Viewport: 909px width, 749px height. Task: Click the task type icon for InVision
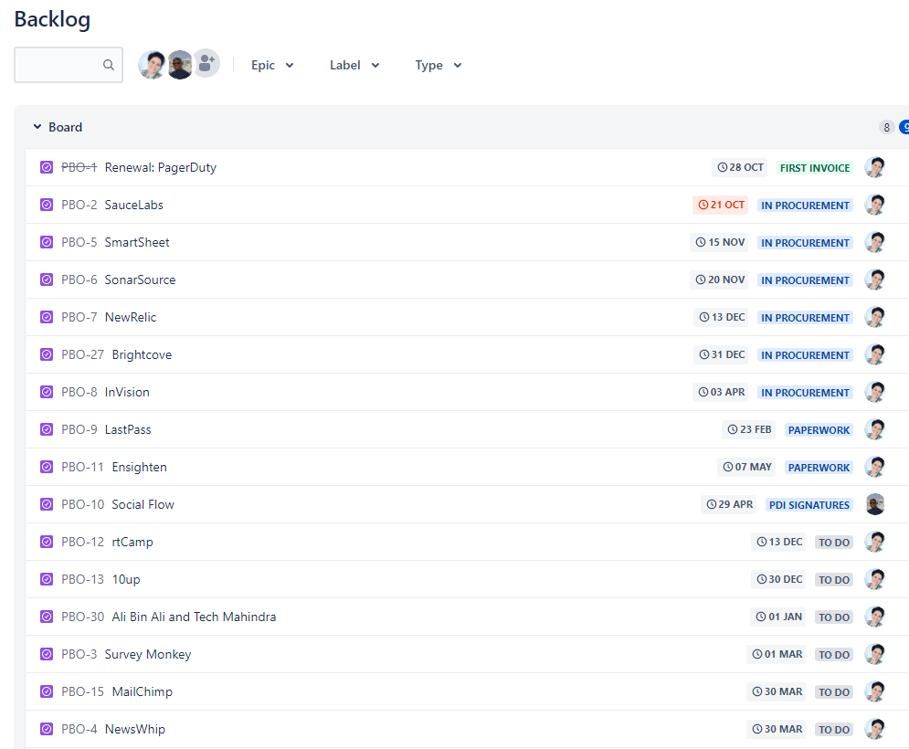[x=47, y=392]
